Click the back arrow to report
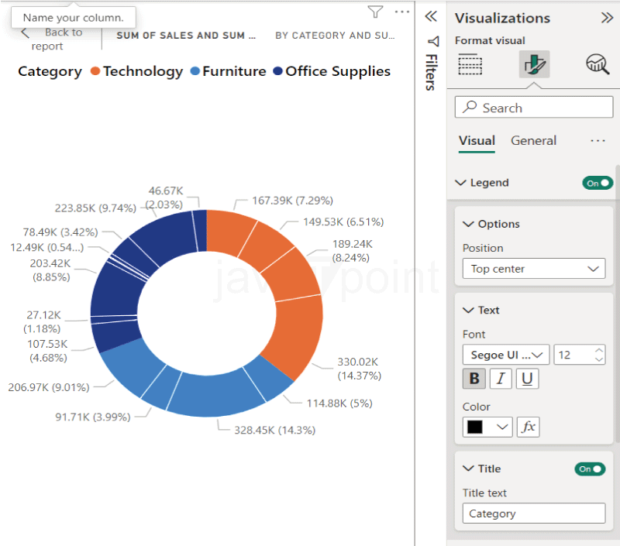Screen dimensions: 620x546 (x=25, y=33)
